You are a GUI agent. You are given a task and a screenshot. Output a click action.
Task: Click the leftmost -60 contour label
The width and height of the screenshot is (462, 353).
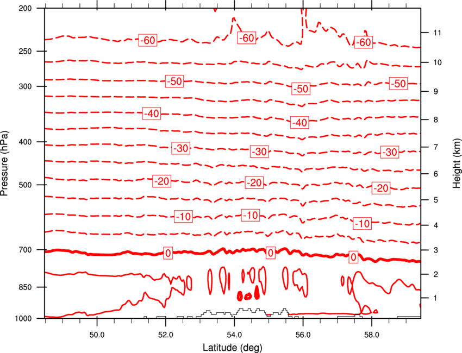(148, 40)
